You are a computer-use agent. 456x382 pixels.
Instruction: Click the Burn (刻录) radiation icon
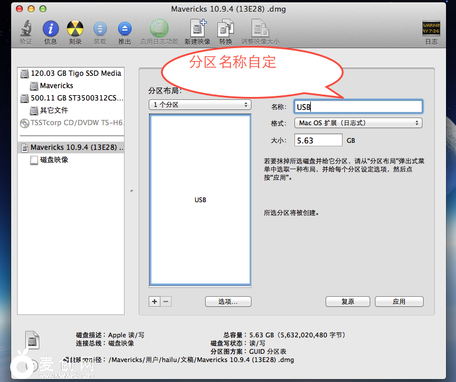pos(75,29)
